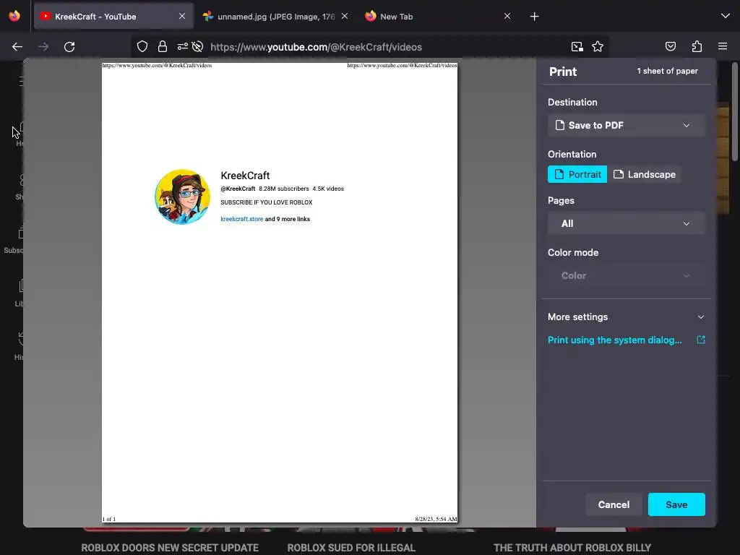This screenshot has width=740, height=555.
Task: Switch to the unnamed.jpg image tab
Action: (276, 17)
